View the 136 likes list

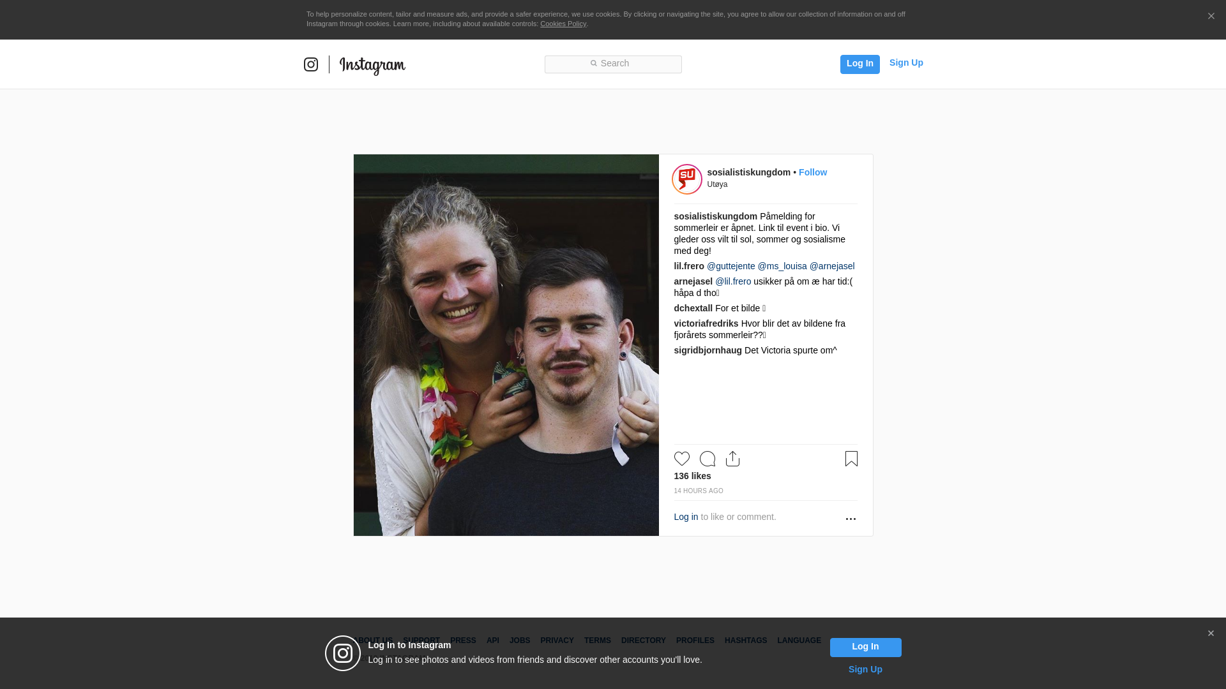692,476
